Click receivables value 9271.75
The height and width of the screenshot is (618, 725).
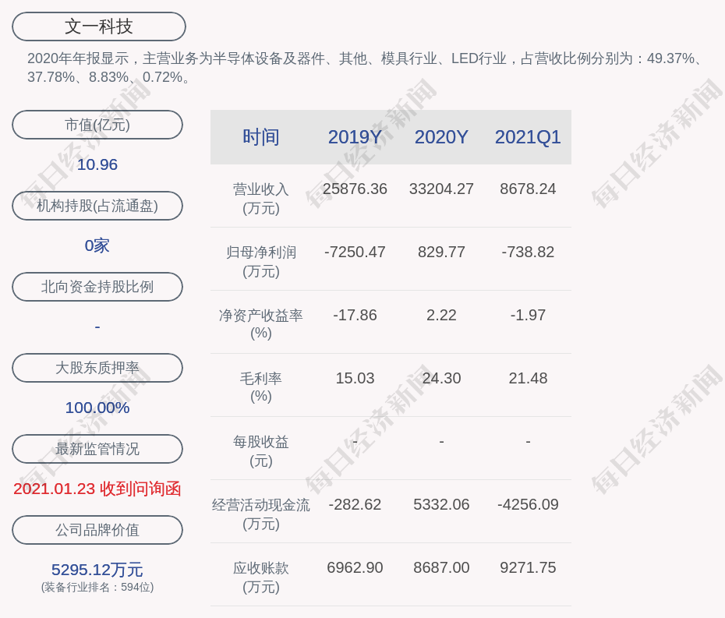[528, 567]
